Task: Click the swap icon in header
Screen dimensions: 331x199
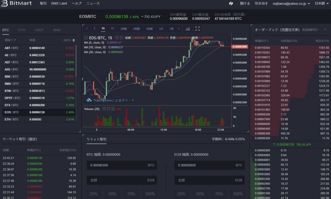Action: (x=231, y=3)
